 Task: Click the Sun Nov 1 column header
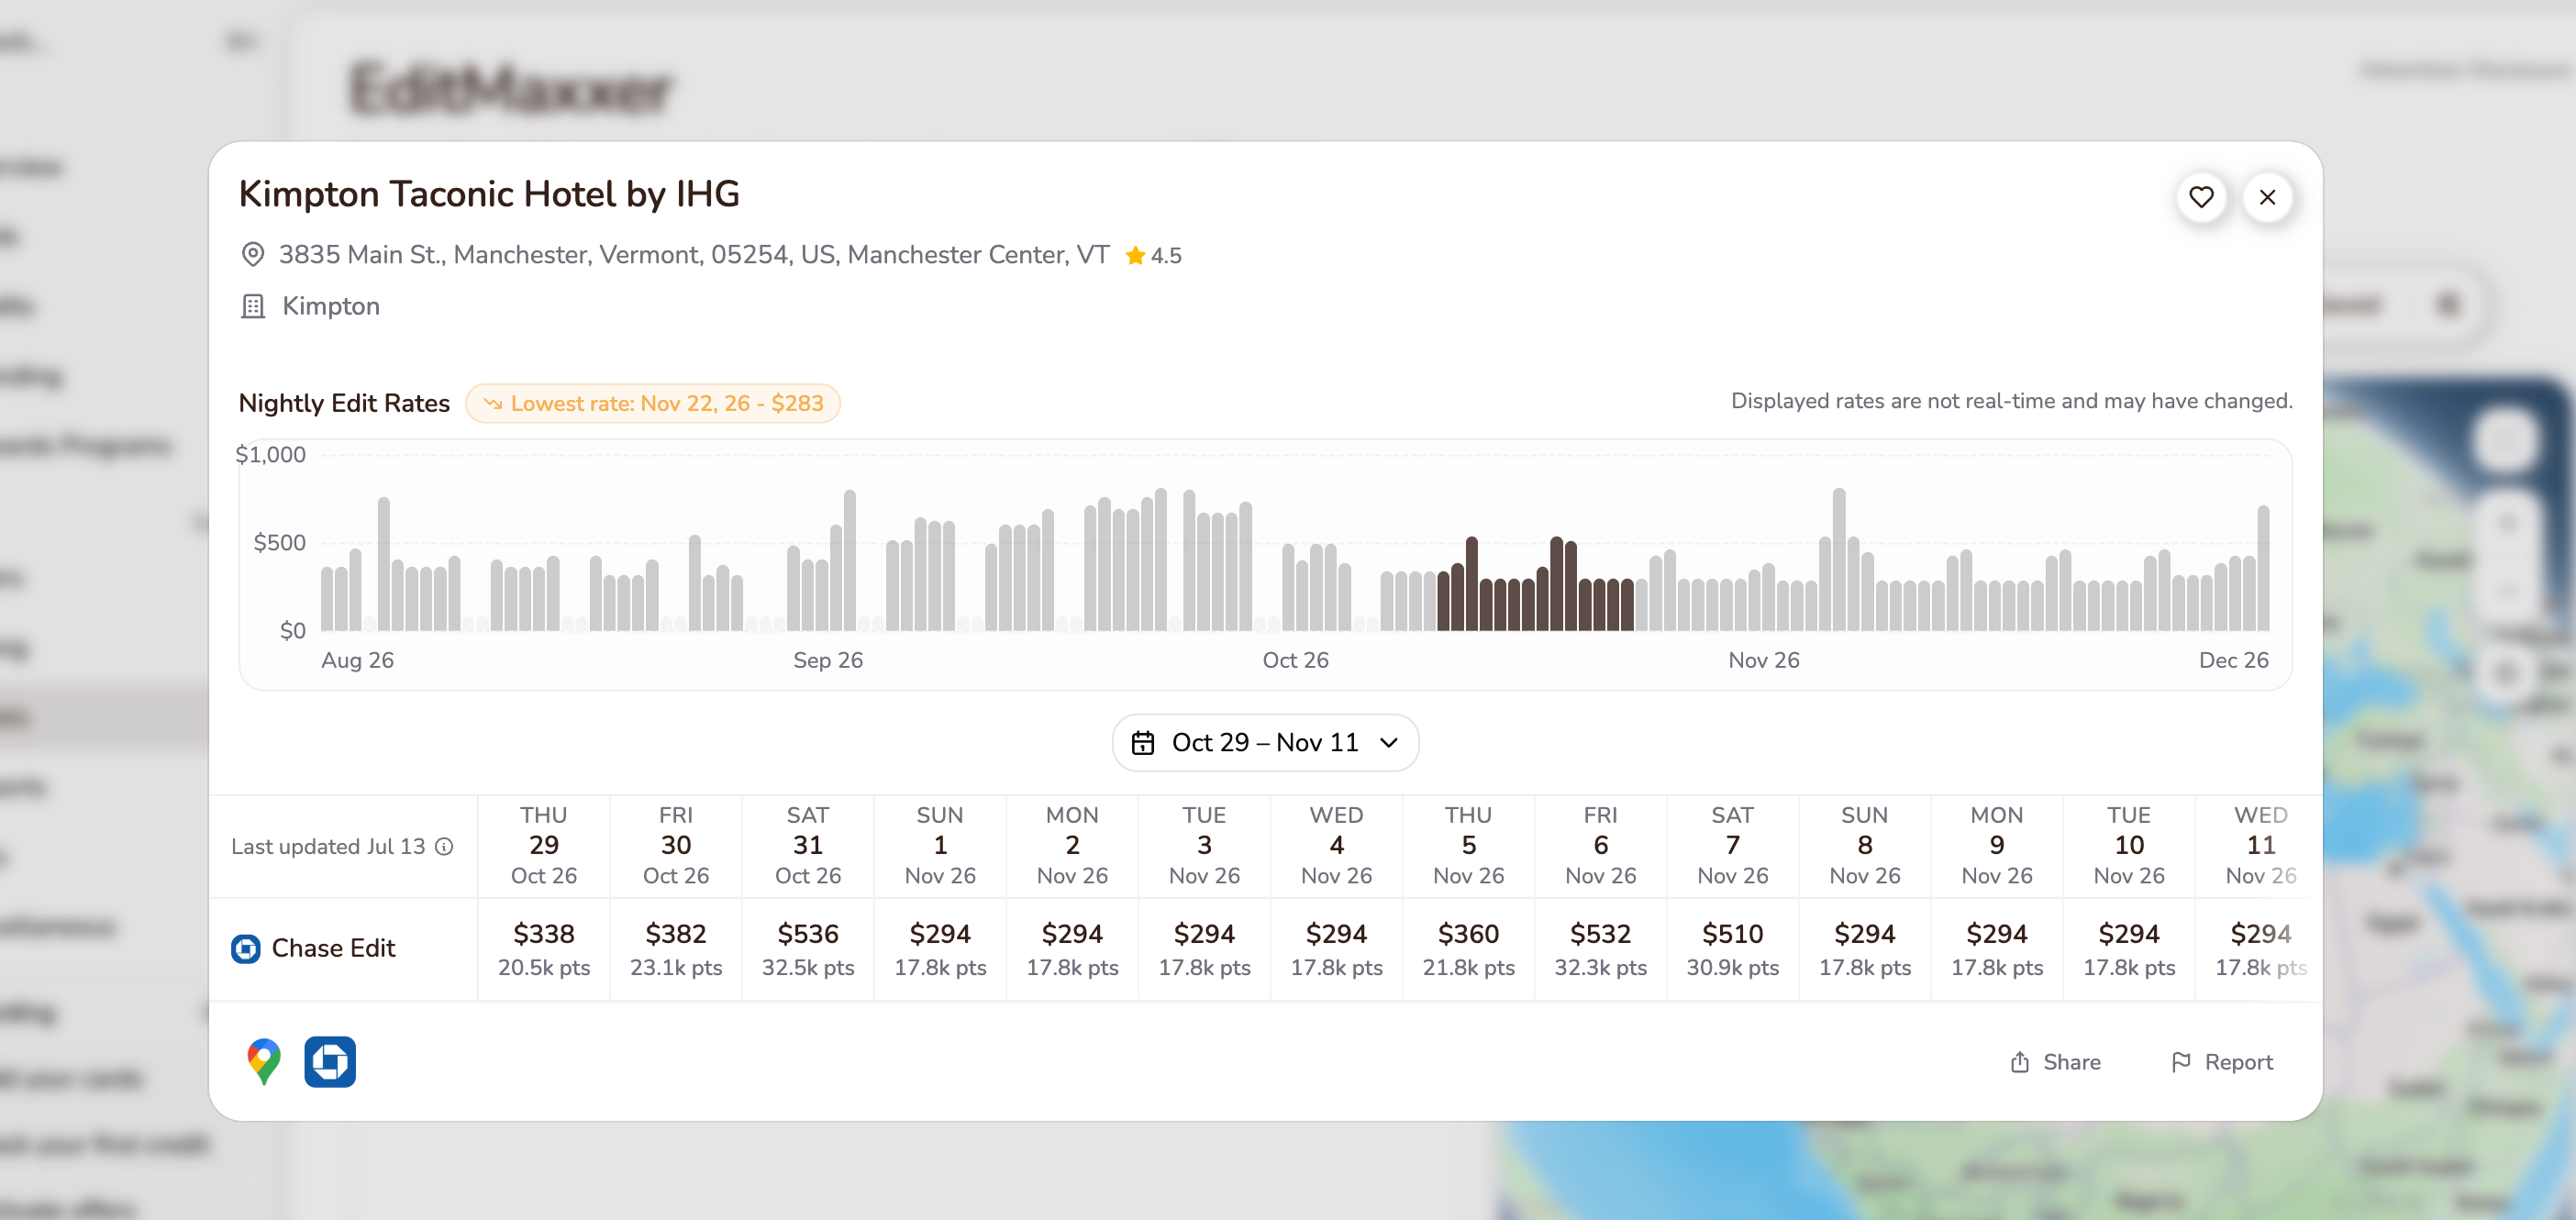pos(940,845)
